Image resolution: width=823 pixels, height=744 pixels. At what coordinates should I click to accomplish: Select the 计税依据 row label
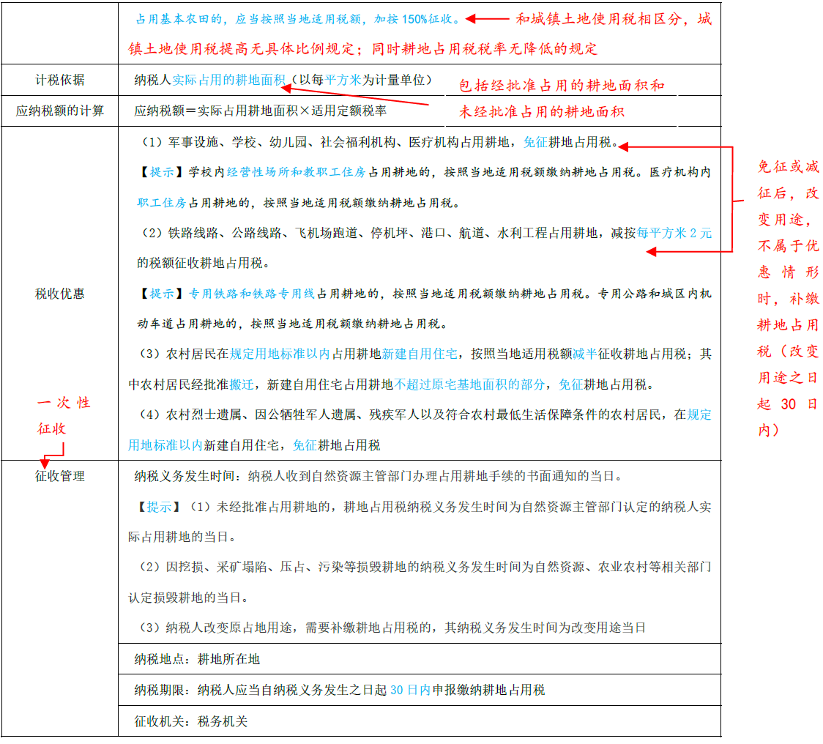(x=60, y=80)
